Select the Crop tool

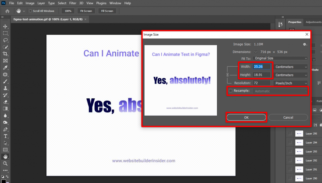[x=5, y=54]
